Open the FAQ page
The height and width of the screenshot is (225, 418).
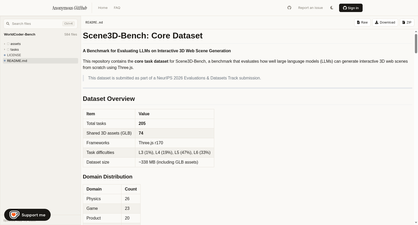(x=117, y=8)
